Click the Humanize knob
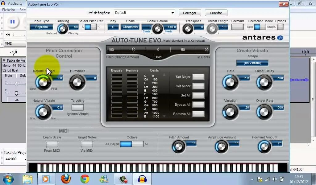Screen dimensions: 316x185 (x=77, y=82)
